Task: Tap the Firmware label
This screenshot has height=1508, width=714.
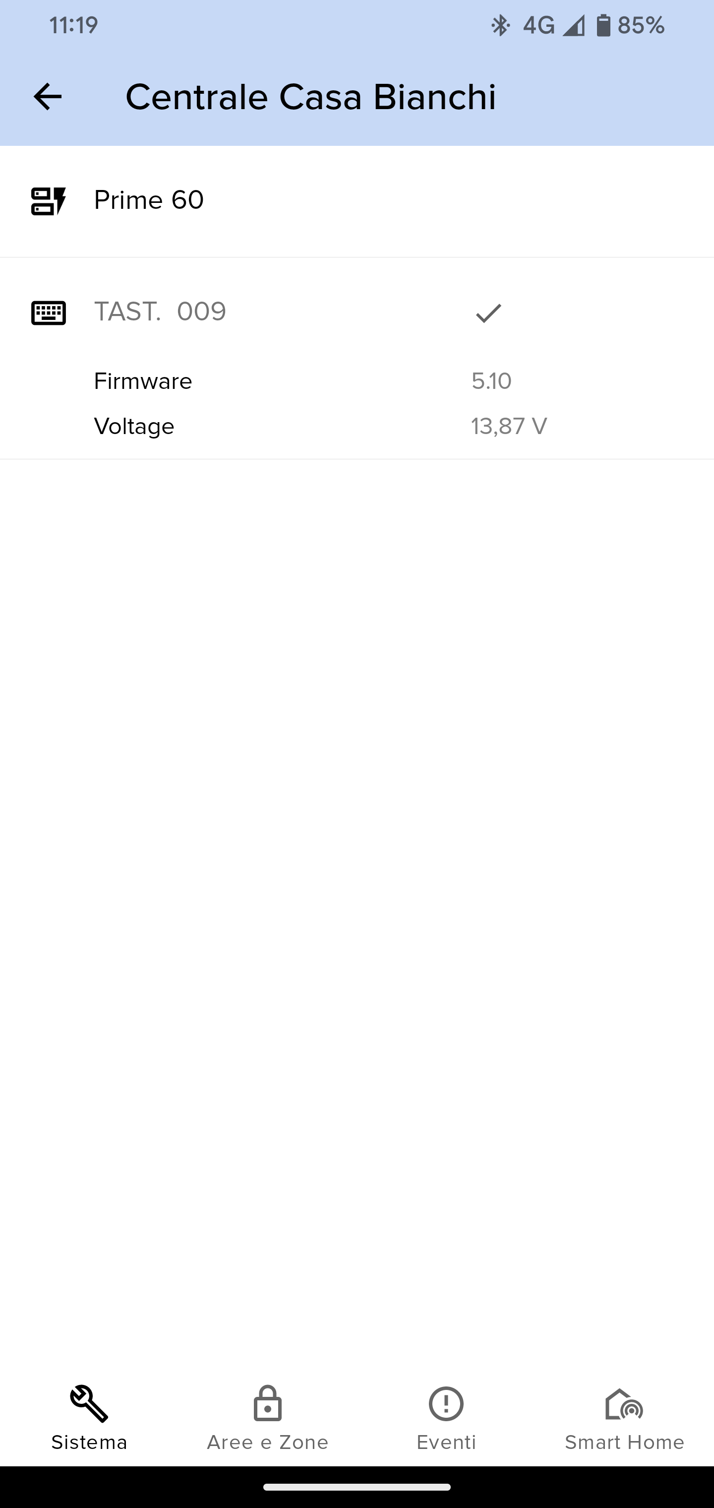Action: coord(143,381)
